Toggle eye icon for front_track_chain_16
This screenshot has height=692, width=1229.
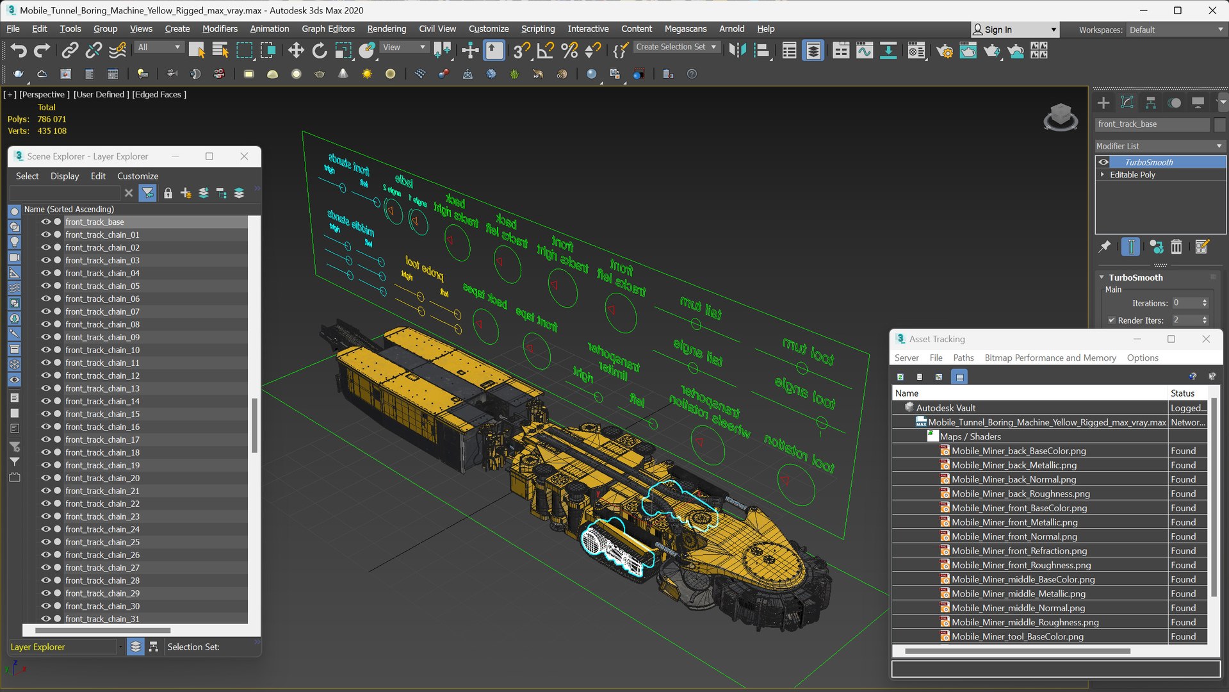[x=46, y=427]
